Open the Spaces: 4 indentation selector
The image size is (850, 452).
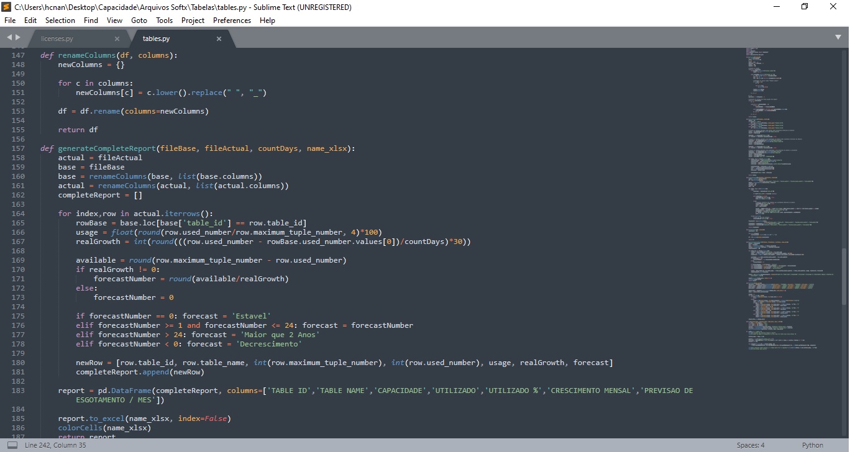click(x=751, y=445)
